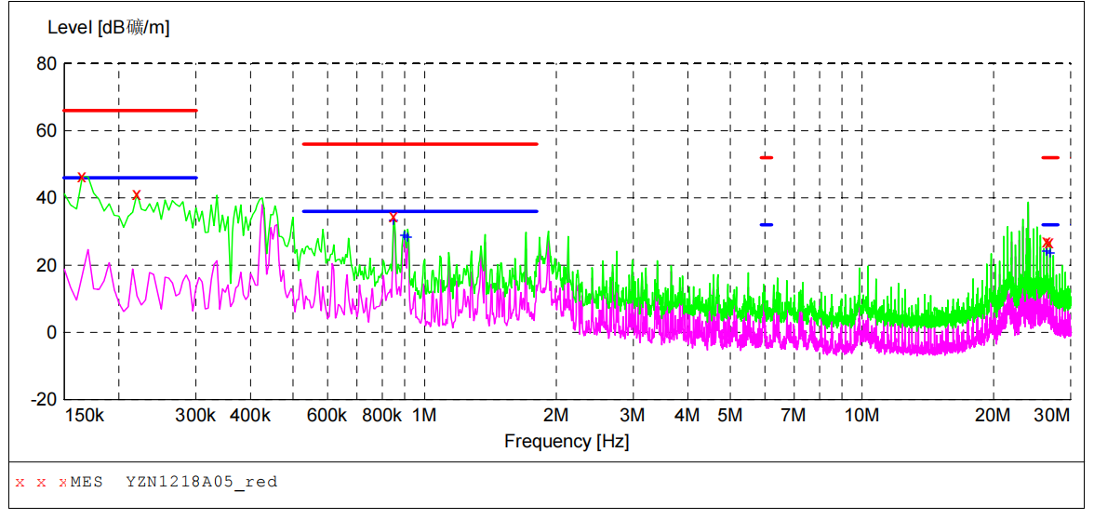Click the red x marker near 27 MHz
This screenshot has width=1094, height=519.
(x=1047, y=243)
